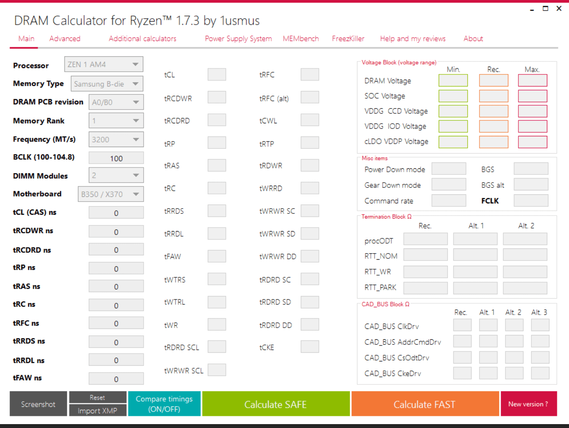Click CAD_BUS CsOdtDrv Alt. 2 box
This screenshot has height=428, width=569.
click(x=514, y=357)
